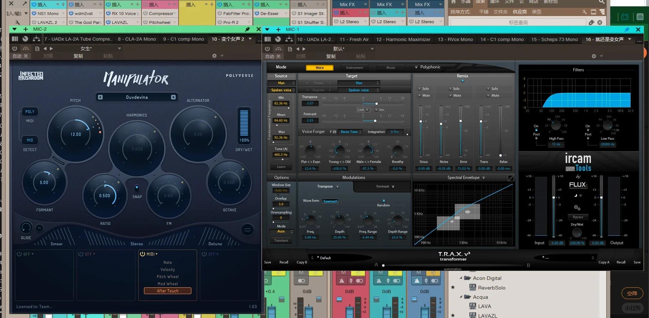This screenshot has width=649, height=318.
Task: Click the Spectral Envelope enlarge icon
Action: [x=510, y=178]
